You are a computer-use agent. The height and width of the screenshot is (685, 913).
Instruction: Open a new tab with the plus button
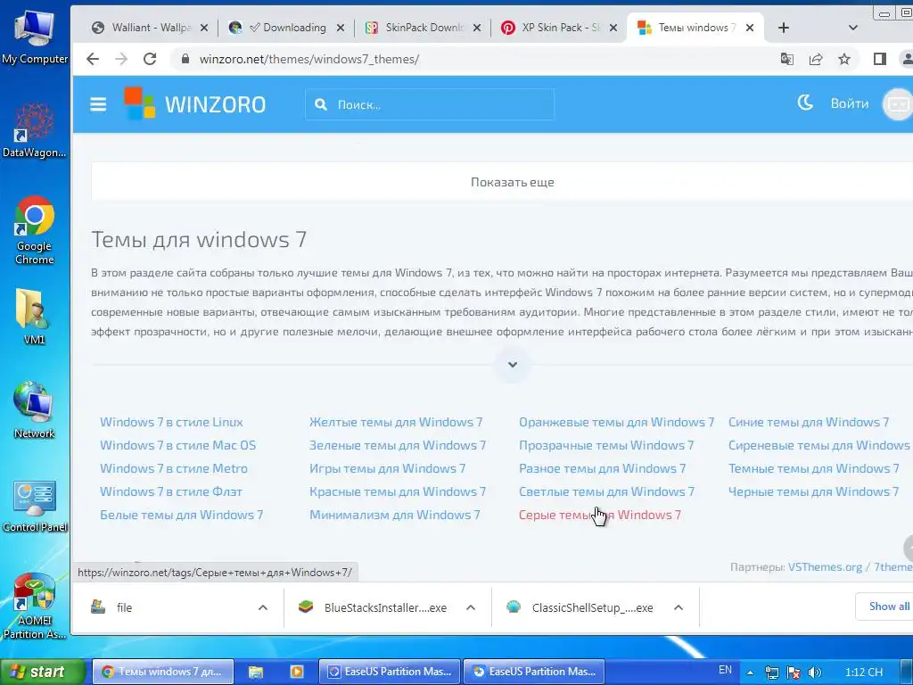[x=783, y=28]
